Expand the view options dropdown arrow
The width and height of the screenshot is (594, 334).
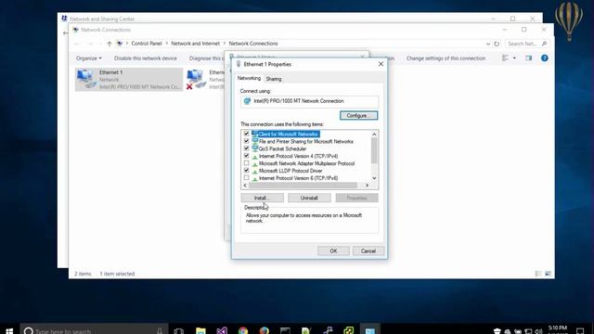pyautogui.click(x=514, y=58)
